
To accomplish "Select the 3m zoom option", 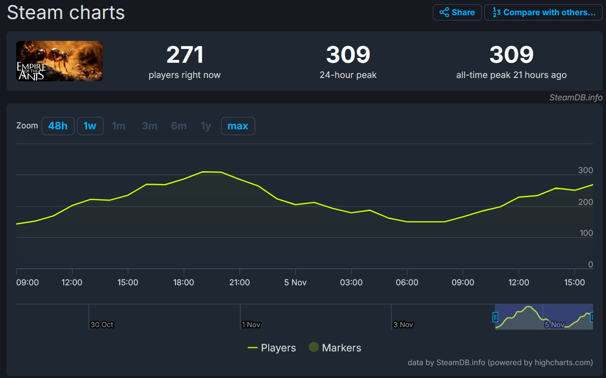I will tap(149, 126).
